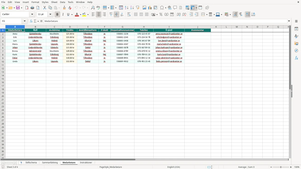Switch to the Skiftschema sheet tab
This screenshot has height=169, width=301.
(x=31, y=163)
